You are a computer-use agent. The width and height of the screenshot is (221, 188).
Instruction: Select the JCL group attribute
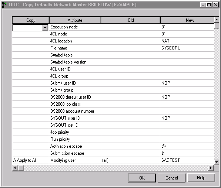pyautogui.click(x=75, y=76)
